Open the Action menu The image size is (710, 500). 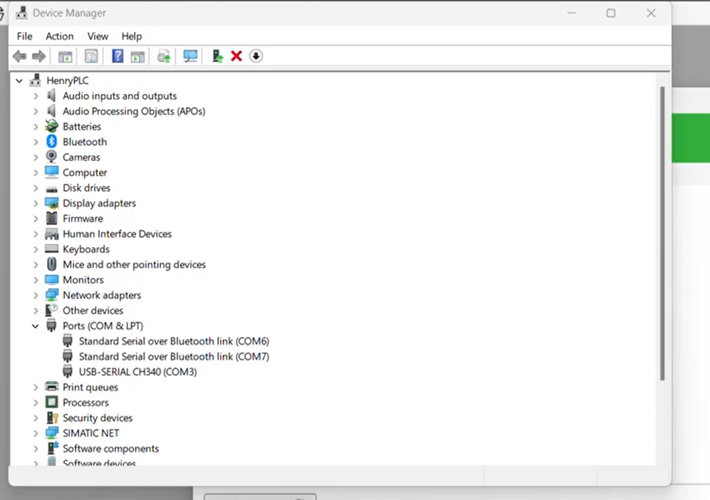point(59,36)
